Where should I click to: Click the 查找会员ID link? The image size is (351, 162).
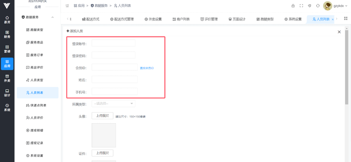click(x=147, y=68)
